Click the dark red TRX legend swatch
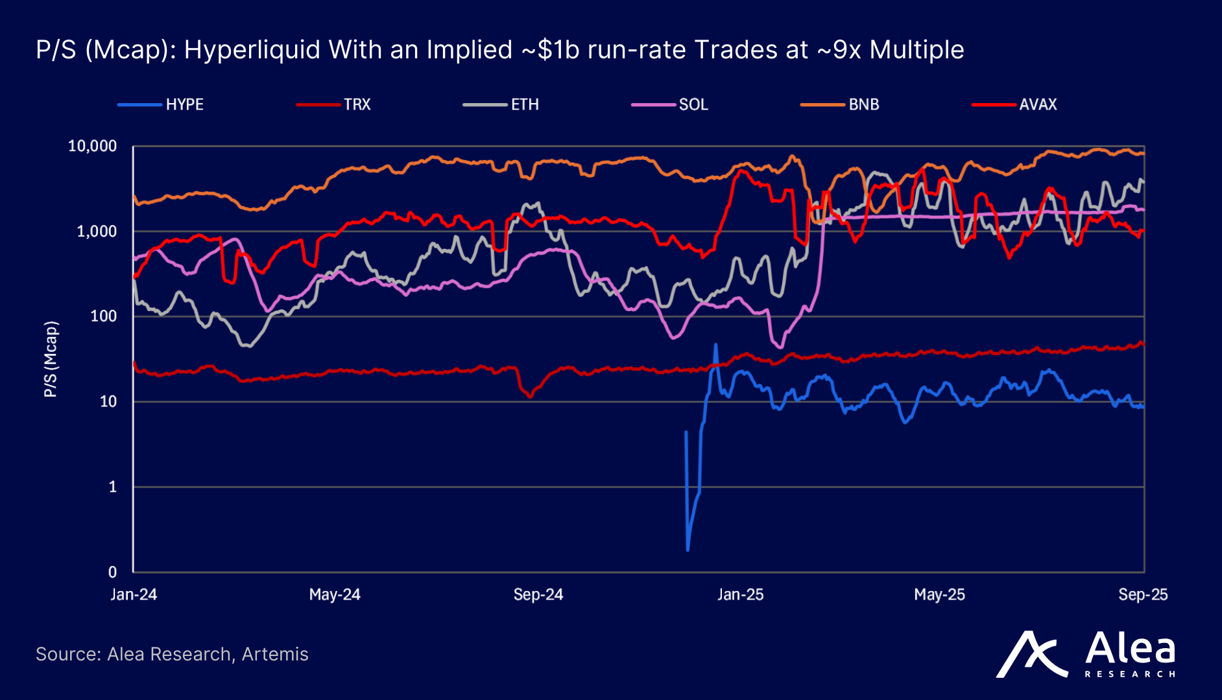This screenshot has height=700, width=1222. coord(318,105)
